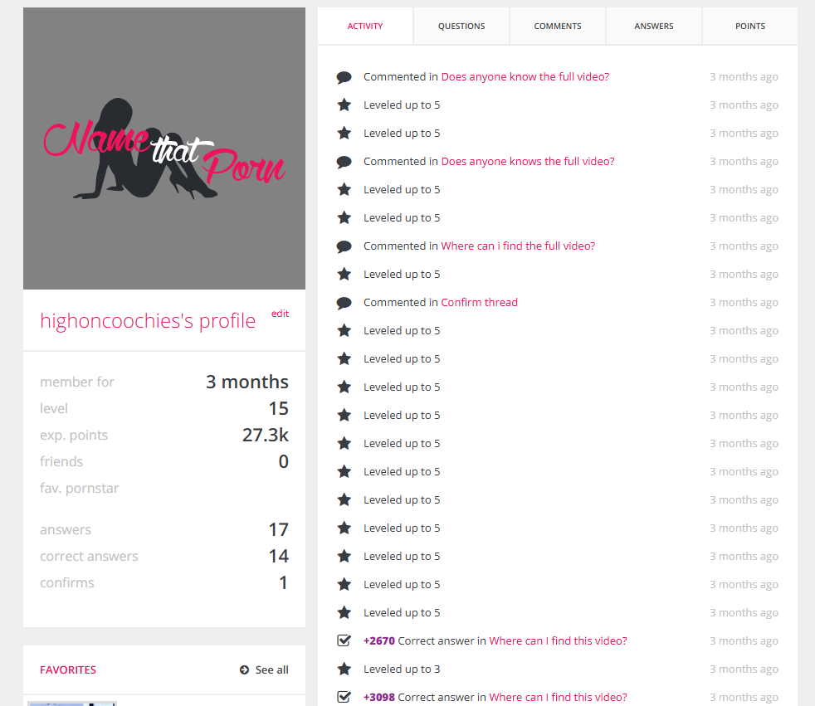
Task: Show the Points tab
Action: pyautogui.click(x=750, y=26)
